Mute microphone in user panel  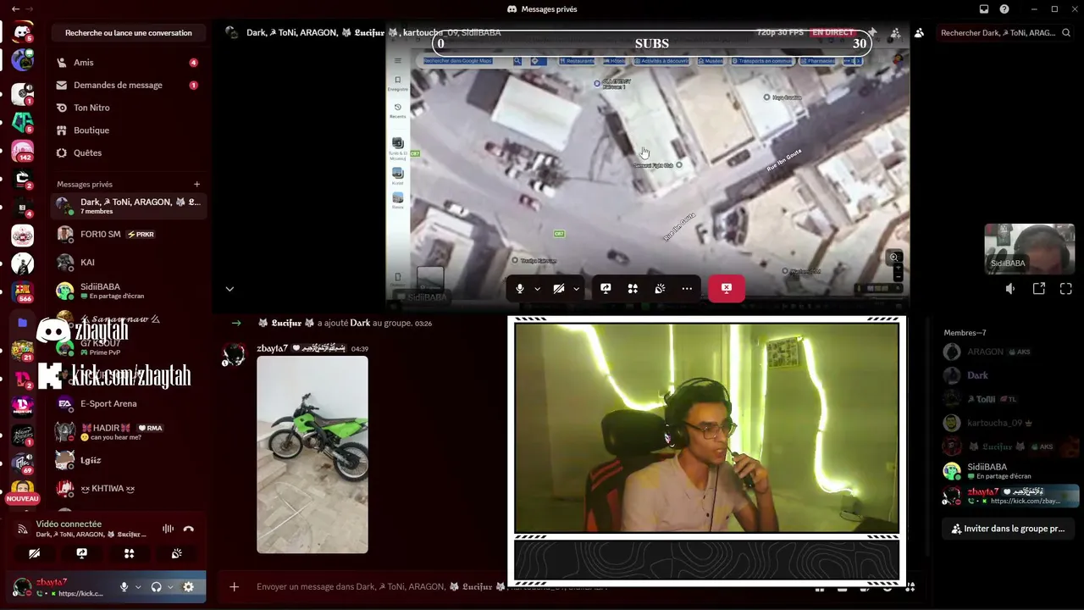click(x=124, y=587)
